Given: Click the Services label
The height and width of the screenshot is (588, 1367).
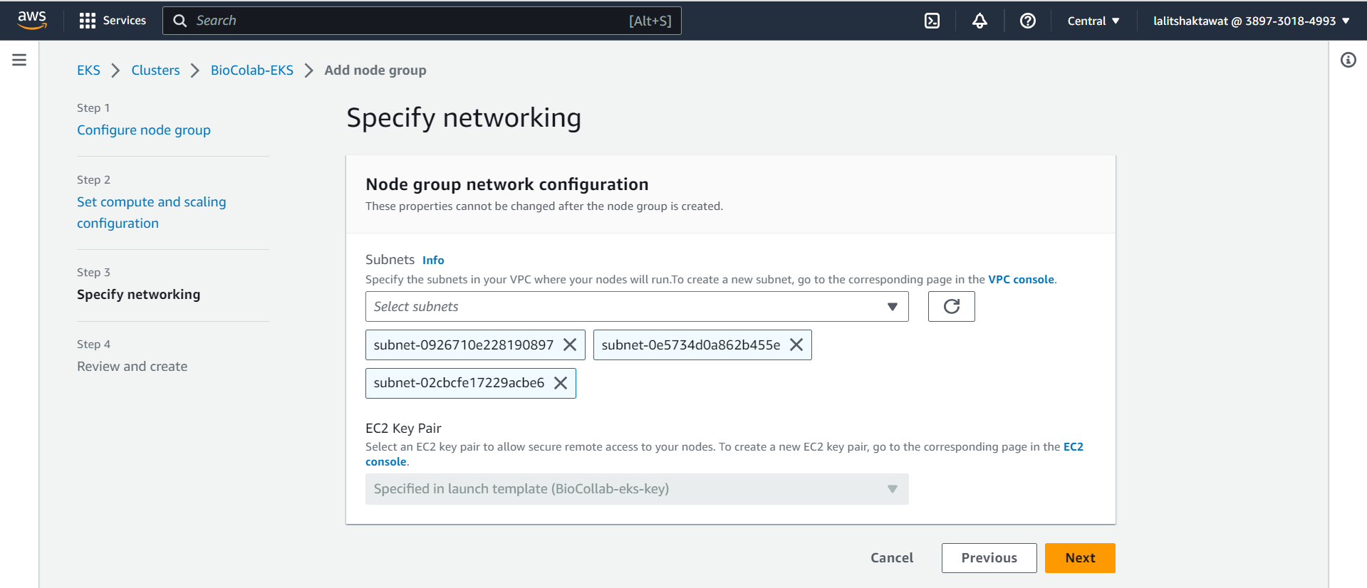Looking at the screenshot, I should click(124, 21).
